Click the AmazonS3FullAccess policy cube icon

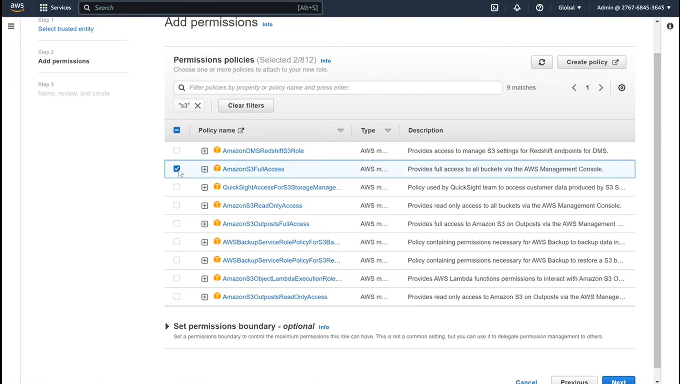217,168
